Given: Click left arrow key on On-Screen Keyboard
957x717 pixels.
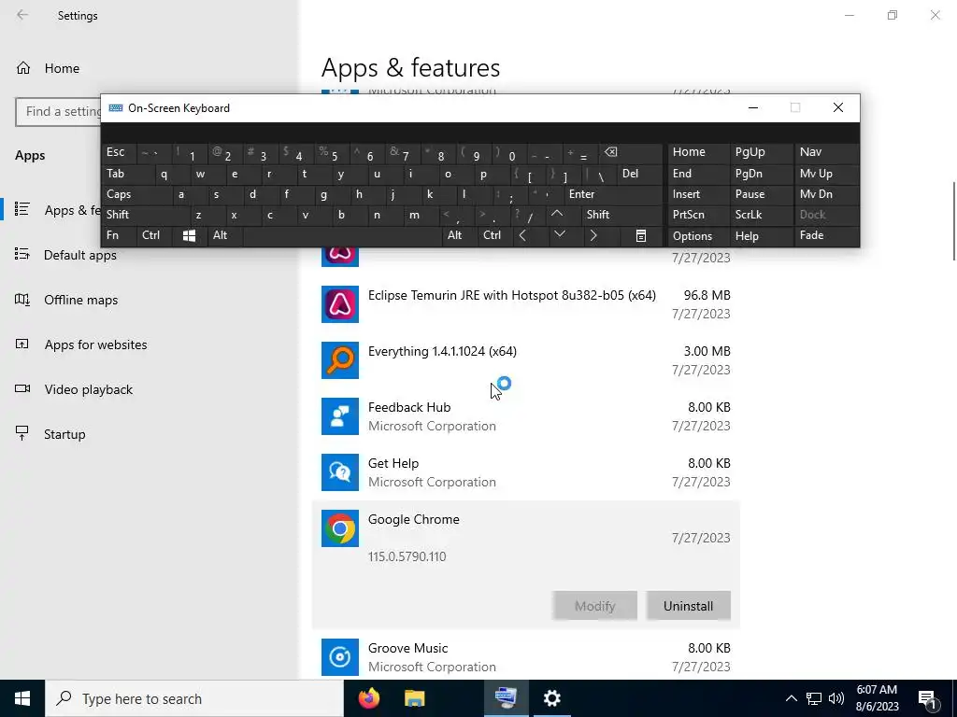Looking at the screenshot, I should point(523,235).
